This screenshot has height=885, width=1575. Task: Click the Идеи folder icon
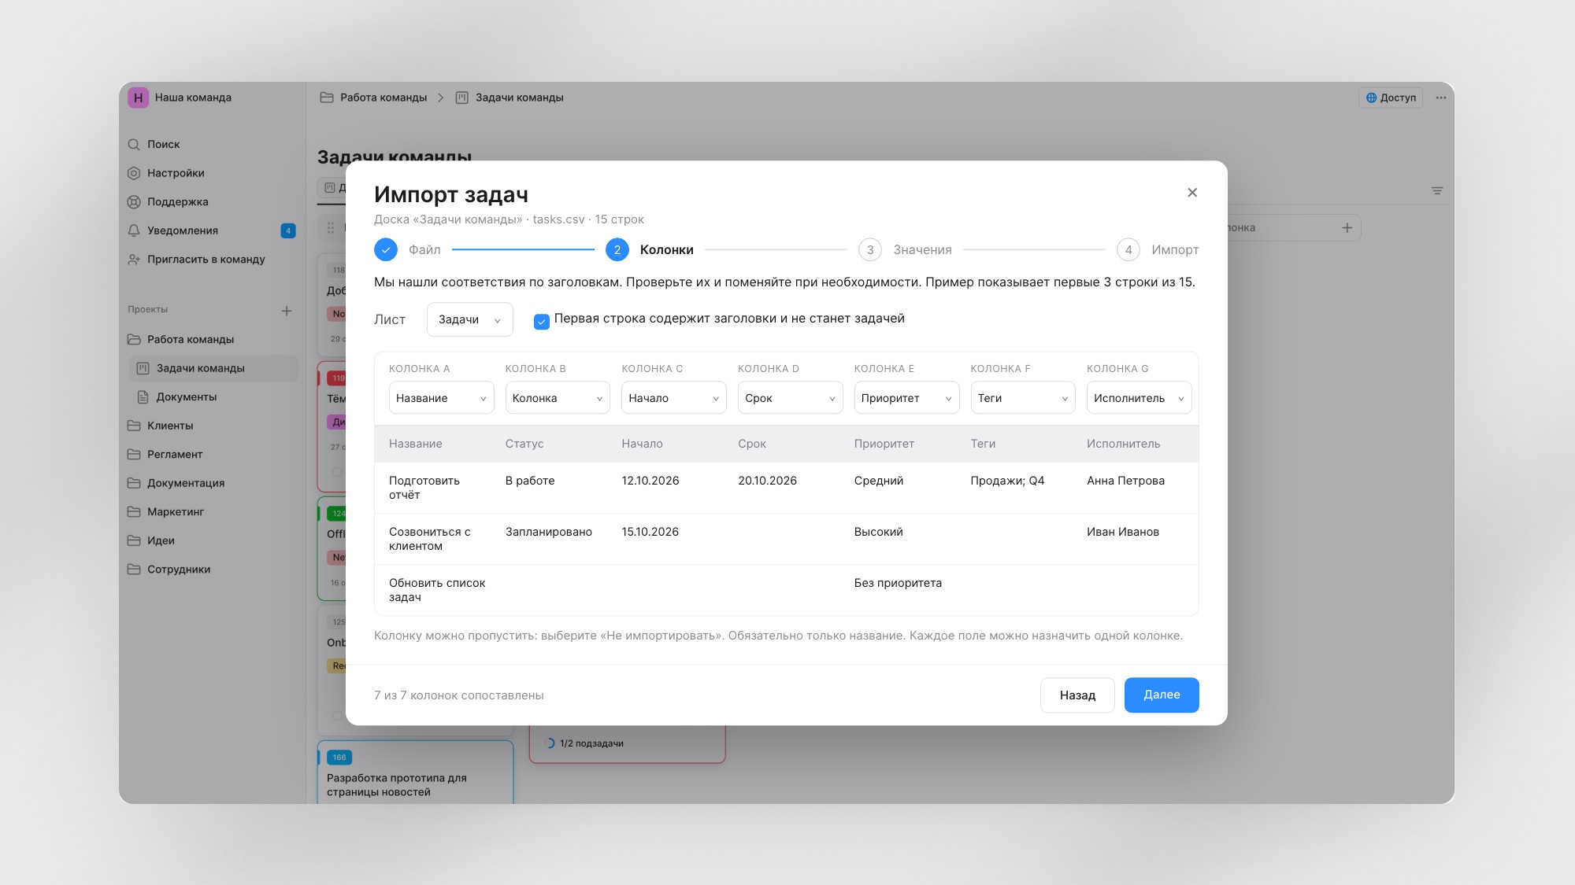point(134,540)
